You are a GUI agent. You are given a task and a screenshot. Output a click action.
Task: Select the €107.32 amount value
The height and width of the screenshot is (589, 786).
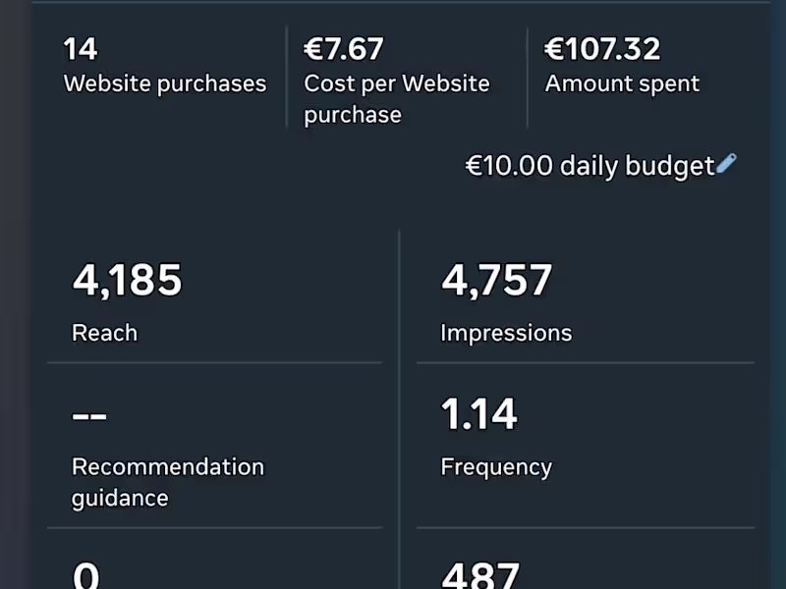coord(602,49)
